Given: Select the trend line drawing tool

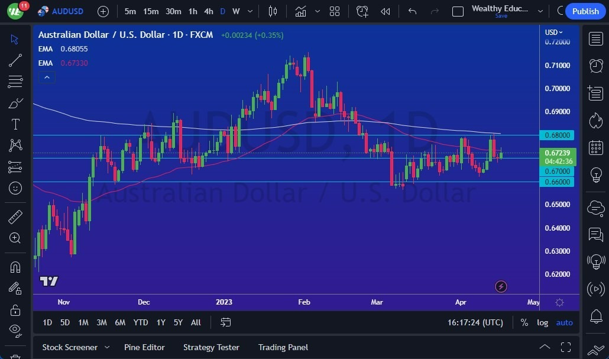Looking at the screenshot, I should tap(15, 60).
